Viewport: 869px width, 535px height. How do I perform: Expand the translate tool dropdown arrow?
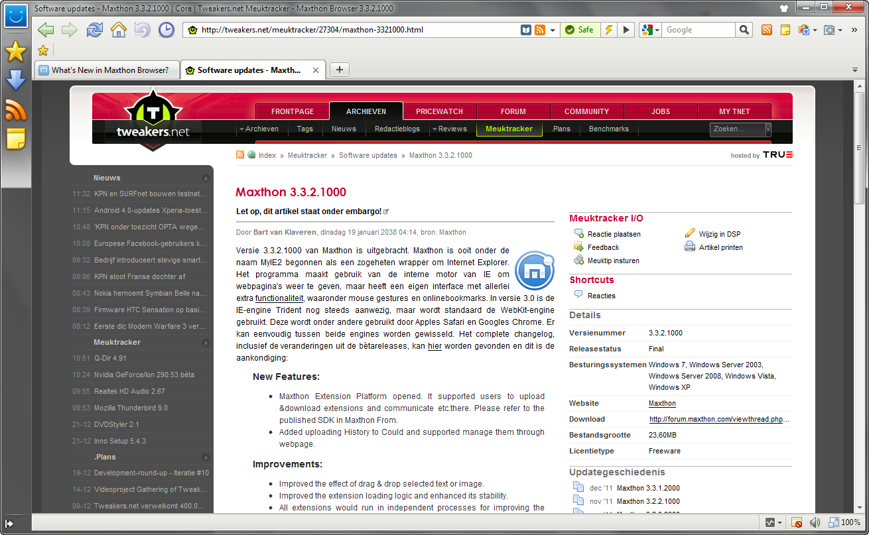(815, 30)
